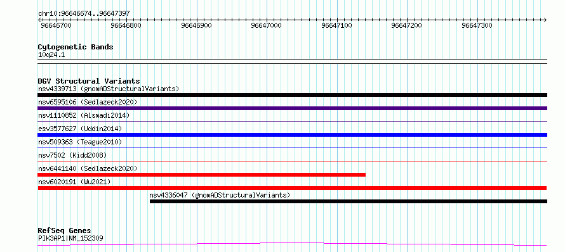565x252 pixels.
Task: Open the nsv4339713 (gnomADStructuralVariants) label
Action: click(x=109, y=89)
